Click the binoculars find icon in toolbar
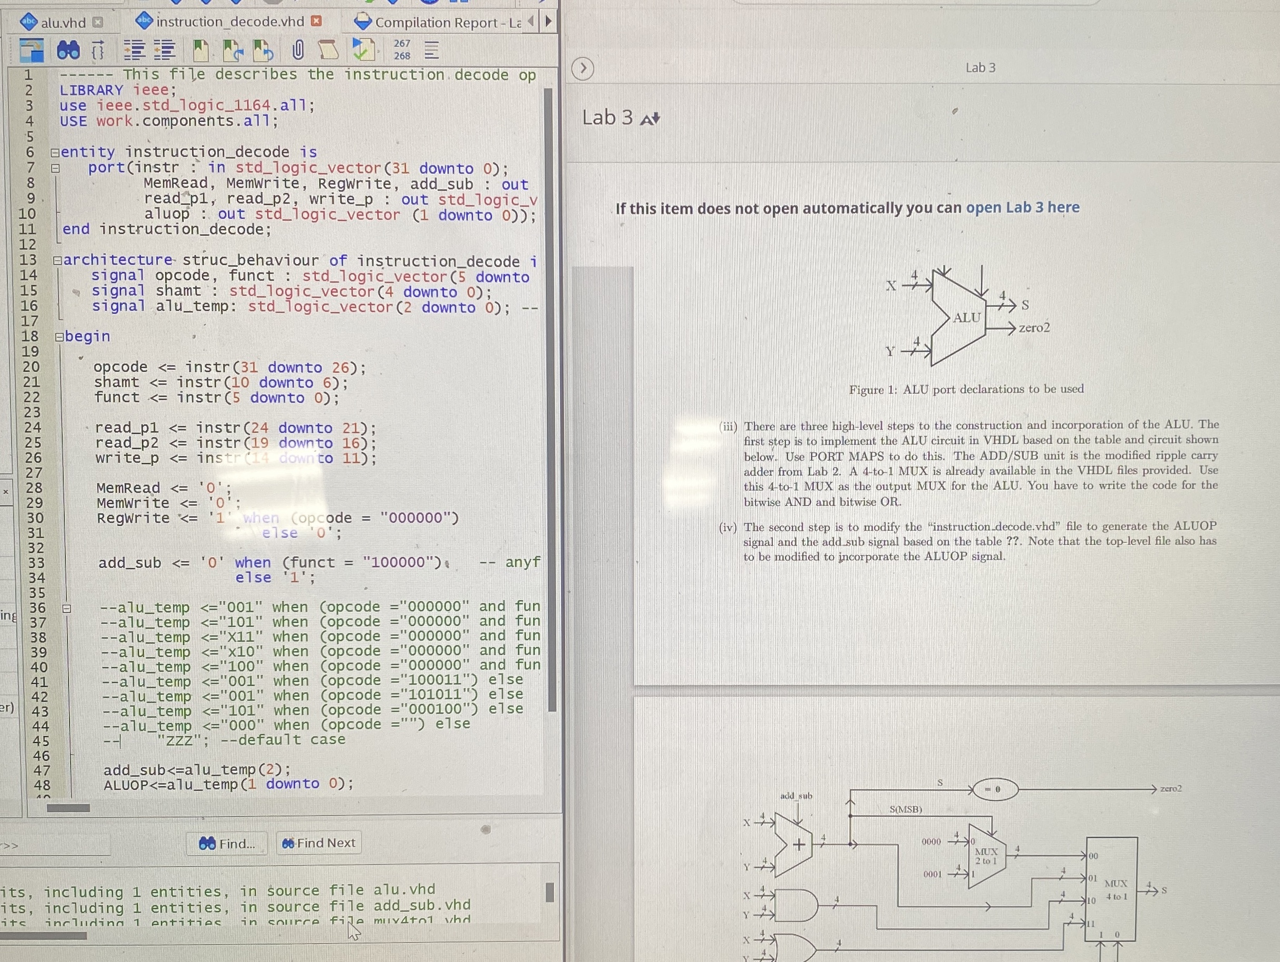This screenshot has height=962, width=1280. pyautogui.click(x=69, y=51)
